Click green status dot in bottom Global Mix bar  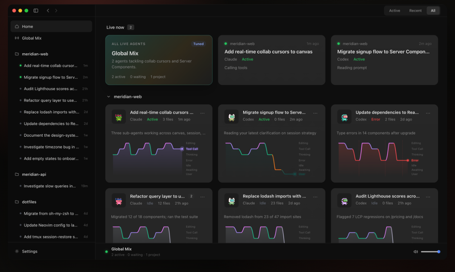106,252
